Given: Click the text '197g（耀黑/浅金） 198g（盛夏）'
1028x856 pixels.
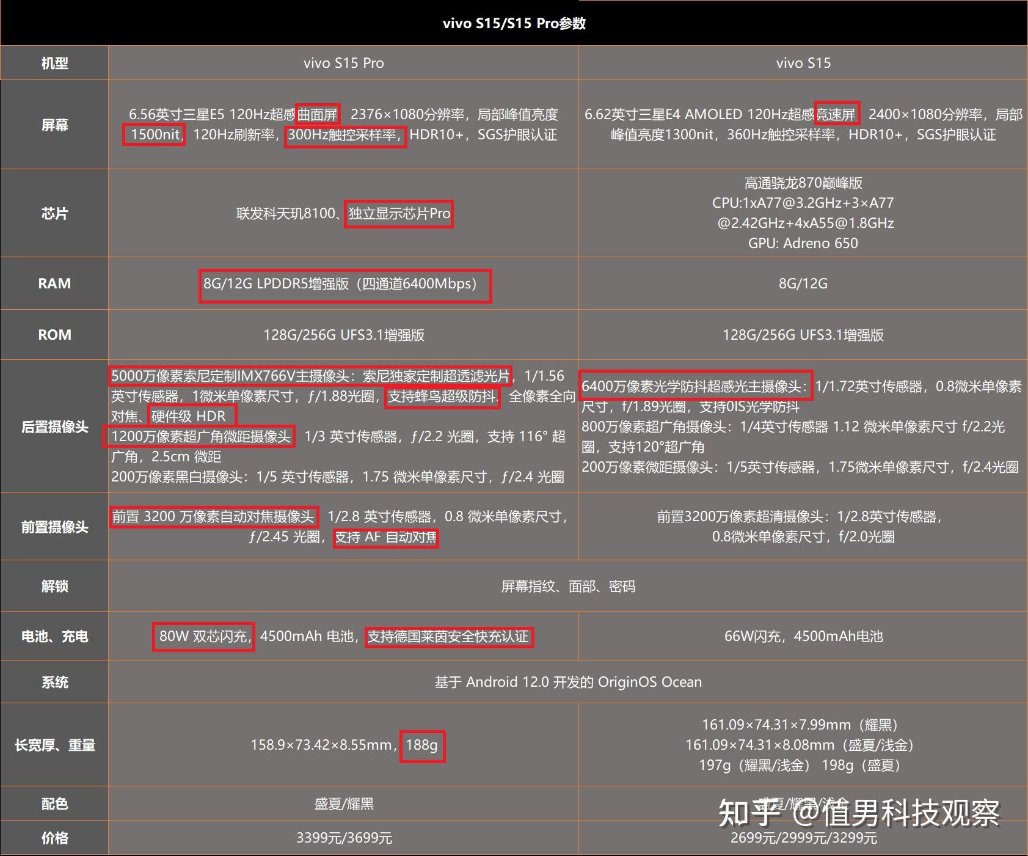Looking at the screenshot, I should point(803,765).
